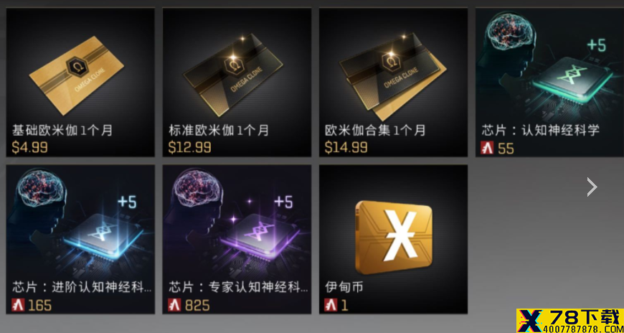The image size is (624, 333).
Task: Click the $12.99 price label
Action: tap(189, 147)
